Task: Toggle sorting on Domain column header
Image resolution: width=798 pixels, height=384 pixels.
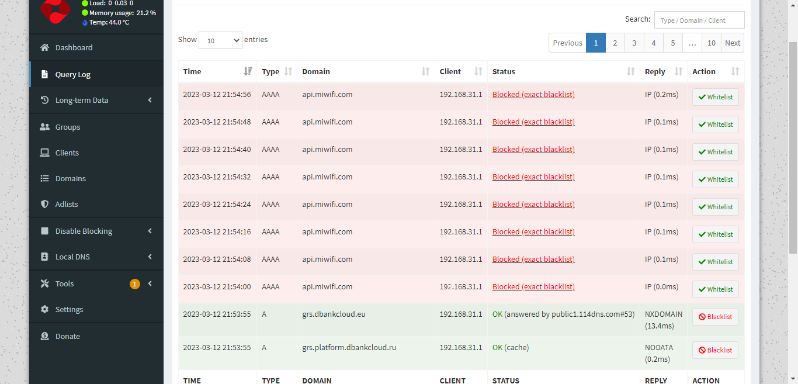Action: click(x=366, y=71)
